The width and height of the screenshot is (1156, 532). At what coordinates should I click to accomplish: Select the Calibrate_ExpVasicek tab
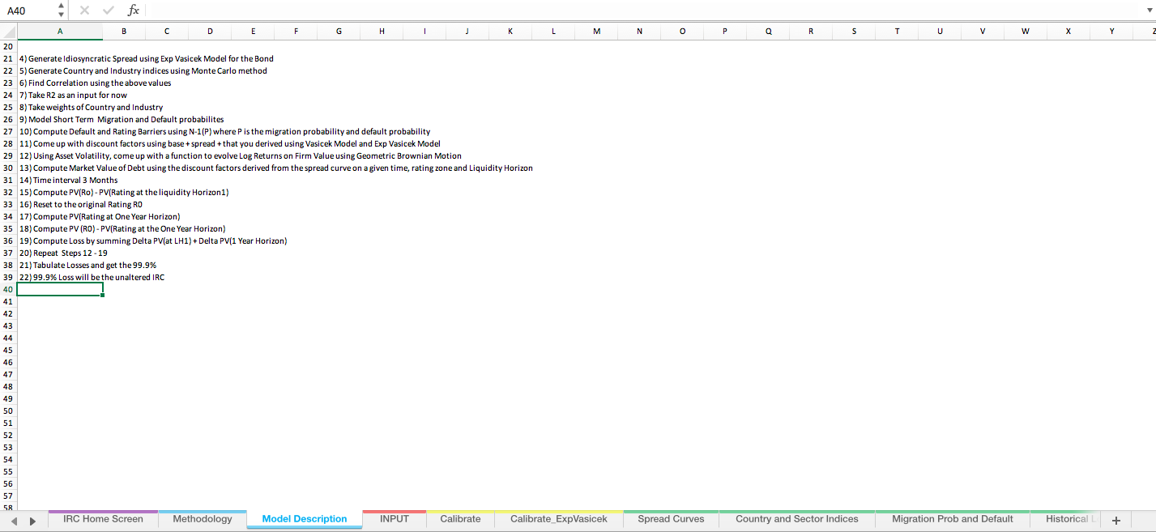point(558,519)
